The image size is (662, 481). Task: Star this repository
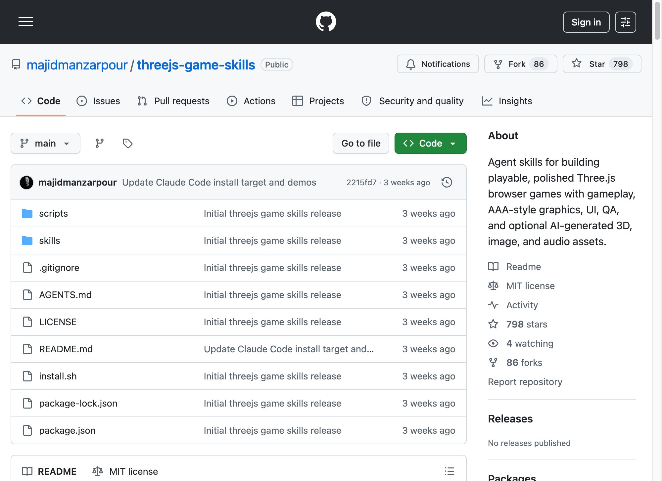tap(602, 64)
